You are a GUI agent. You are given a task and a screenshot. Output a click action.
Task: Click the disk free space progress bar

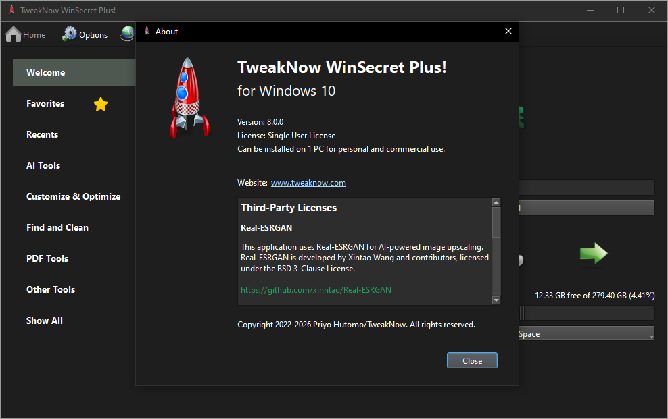coord(586,313)
